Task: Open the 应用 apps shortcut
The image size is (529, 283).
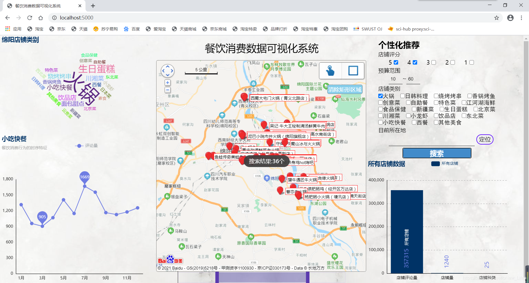Action: tap(13, 29)
